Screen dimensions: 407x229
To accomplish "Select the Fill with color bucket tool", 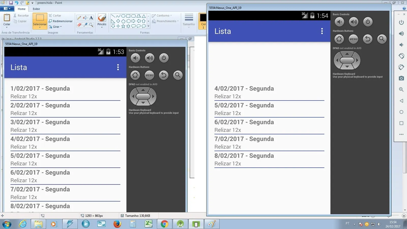I will tap(85, 18).
